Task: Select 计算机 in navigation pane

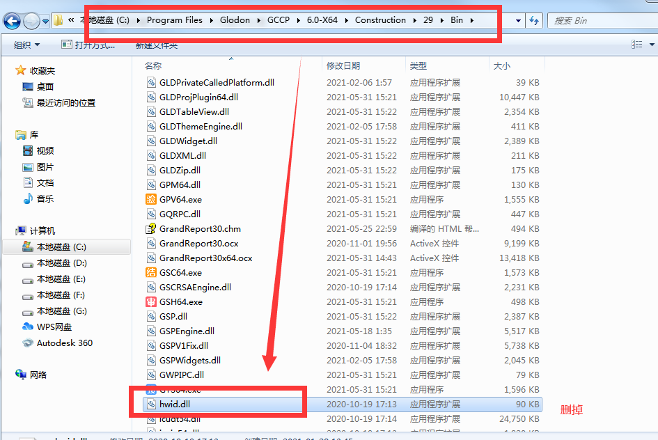Action: [x=36, y=230]
